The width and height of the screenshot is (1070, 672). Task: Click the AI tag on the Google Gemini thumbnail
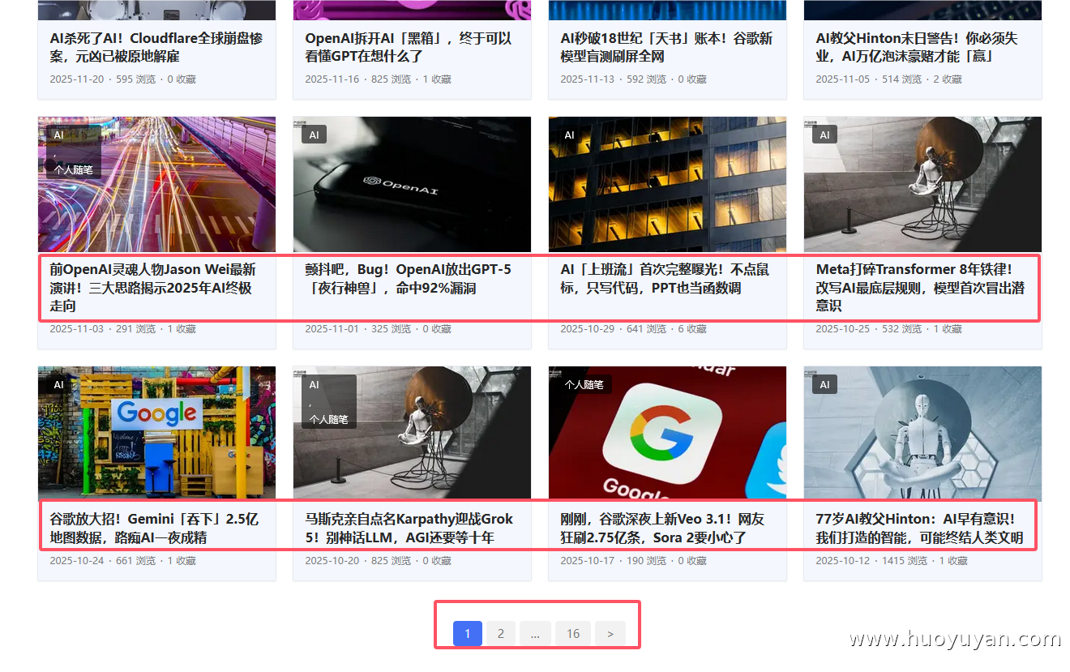(58, 384)
